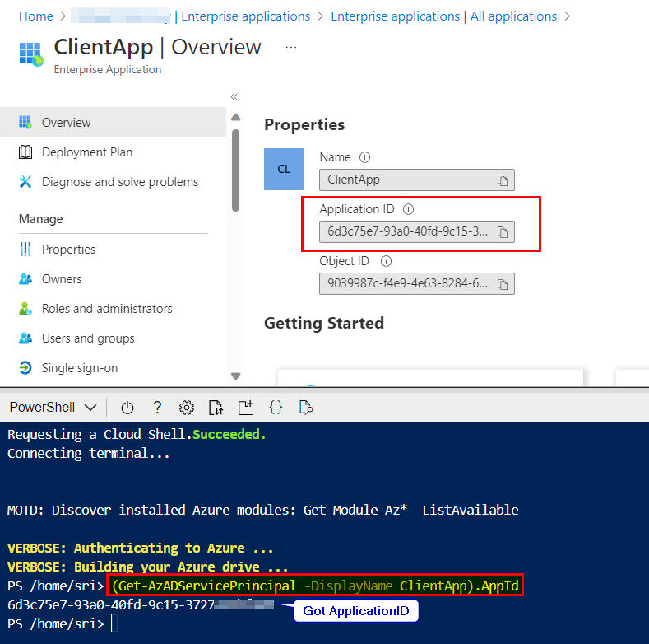This screenshot has height=644, width=649.
Task: Go to Home breadcrumb link
Action: [x=36, y=16]
